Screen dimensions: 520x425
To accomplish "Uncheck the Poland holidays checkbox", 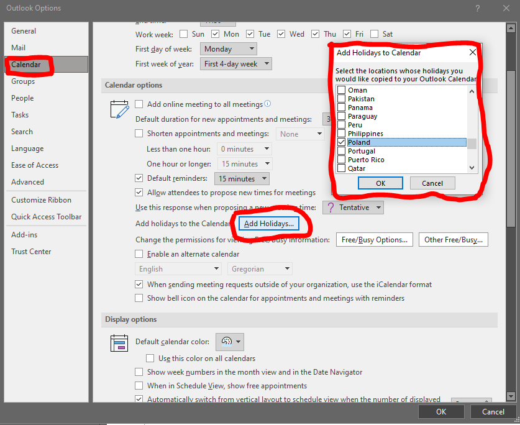I will [341, 142].
